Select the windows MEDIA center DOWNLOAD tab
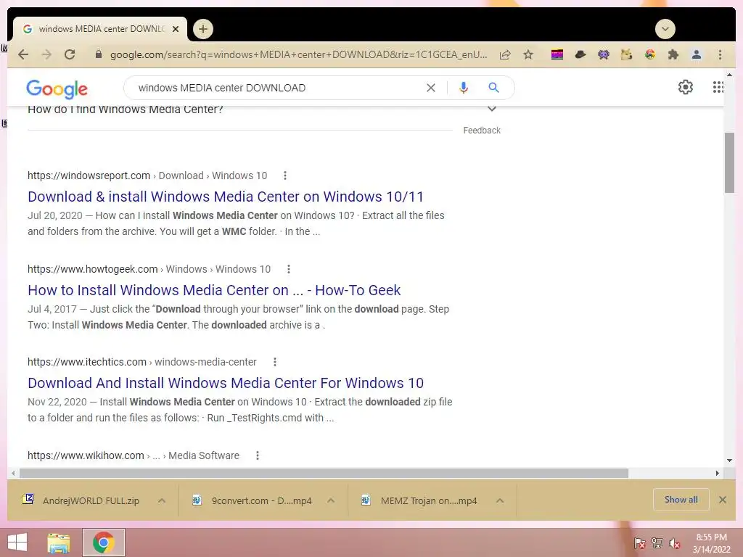Image resolution: width=743 pixels, height=557 pixels. (99, 29)
